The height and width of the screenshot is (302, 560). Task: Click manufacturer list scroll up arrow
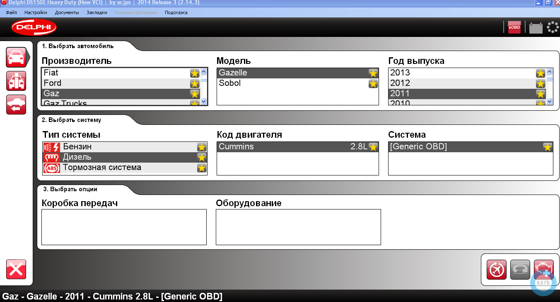(203, 71)
